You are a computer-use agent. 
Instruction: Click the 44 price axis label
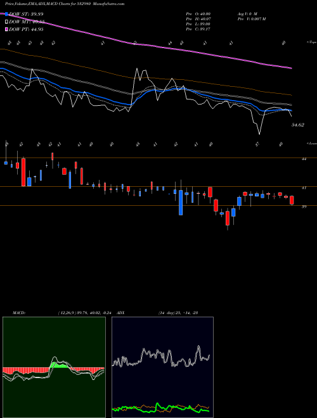click(304, 159)
